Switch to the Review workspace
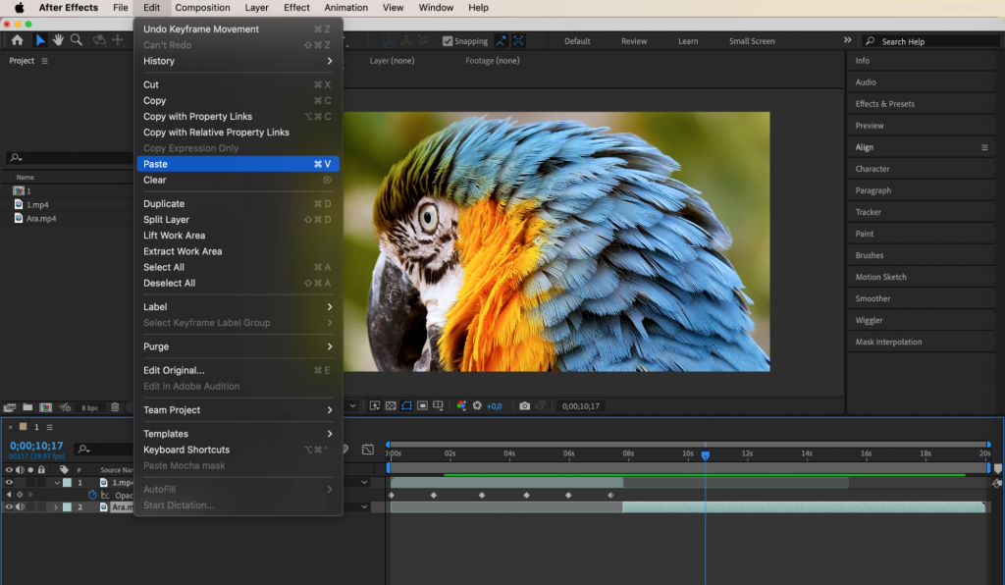This screenshot has height=585, width=1005. pos(633,41)
